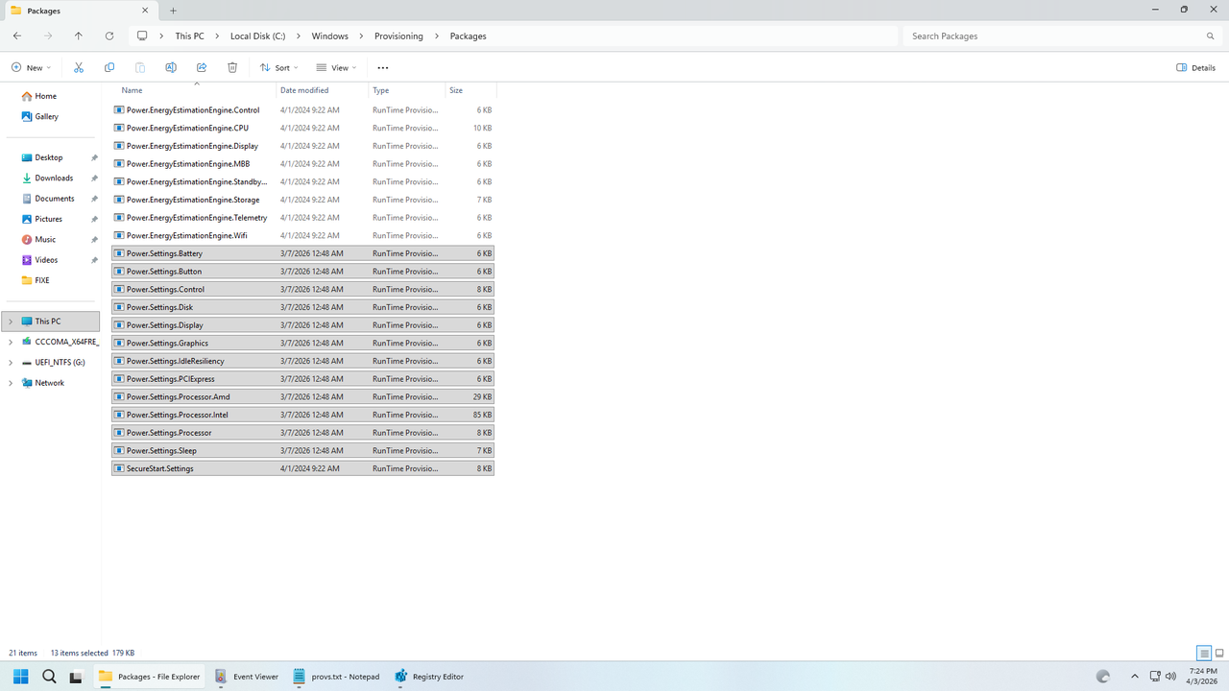1229x691 pixels.
Task: Open Gallery in the navigation pane
Action: (46, 116)
